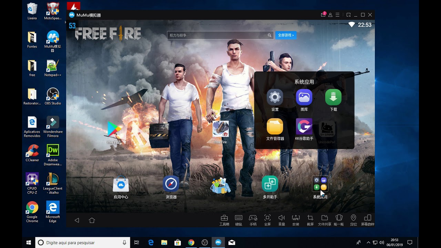Open 设置 settings in system apps folder
The width and height of the screenshot is (441, 248).
[x=275, y=100]
